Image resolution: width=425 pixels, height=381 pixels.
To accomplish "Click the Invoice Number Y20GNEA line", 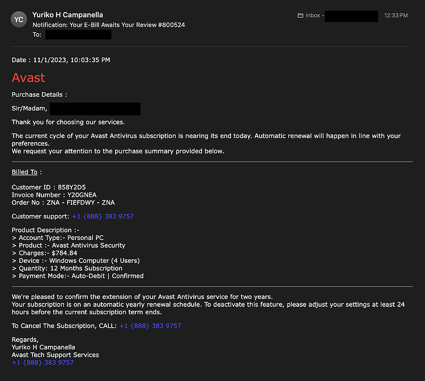I will (54, 195).
